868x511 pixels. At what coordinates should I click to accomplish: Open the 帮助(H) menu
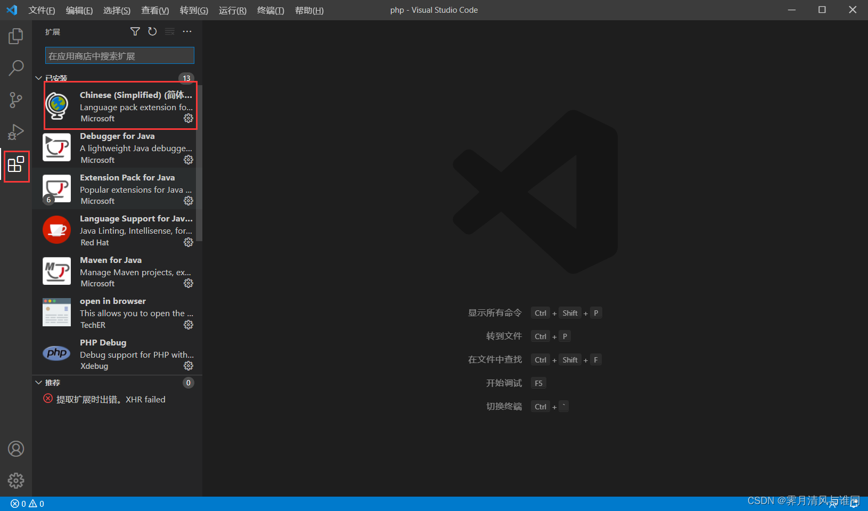click(309, 11)
